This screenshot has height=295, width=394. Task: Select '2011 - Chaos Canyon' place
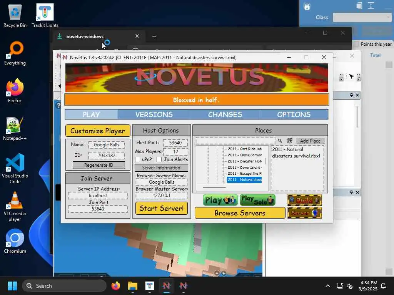(244, 155)
